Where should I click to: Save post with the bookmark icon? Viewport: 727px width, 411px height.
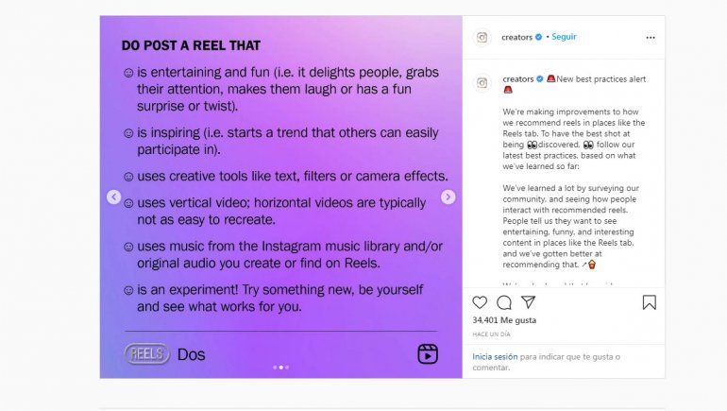(x=649, y=302)
